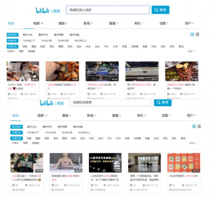The height and width of the screenshot is (197, 212).
Task: Sort 麻将 results by 最多点击
Action: [32, 127]
